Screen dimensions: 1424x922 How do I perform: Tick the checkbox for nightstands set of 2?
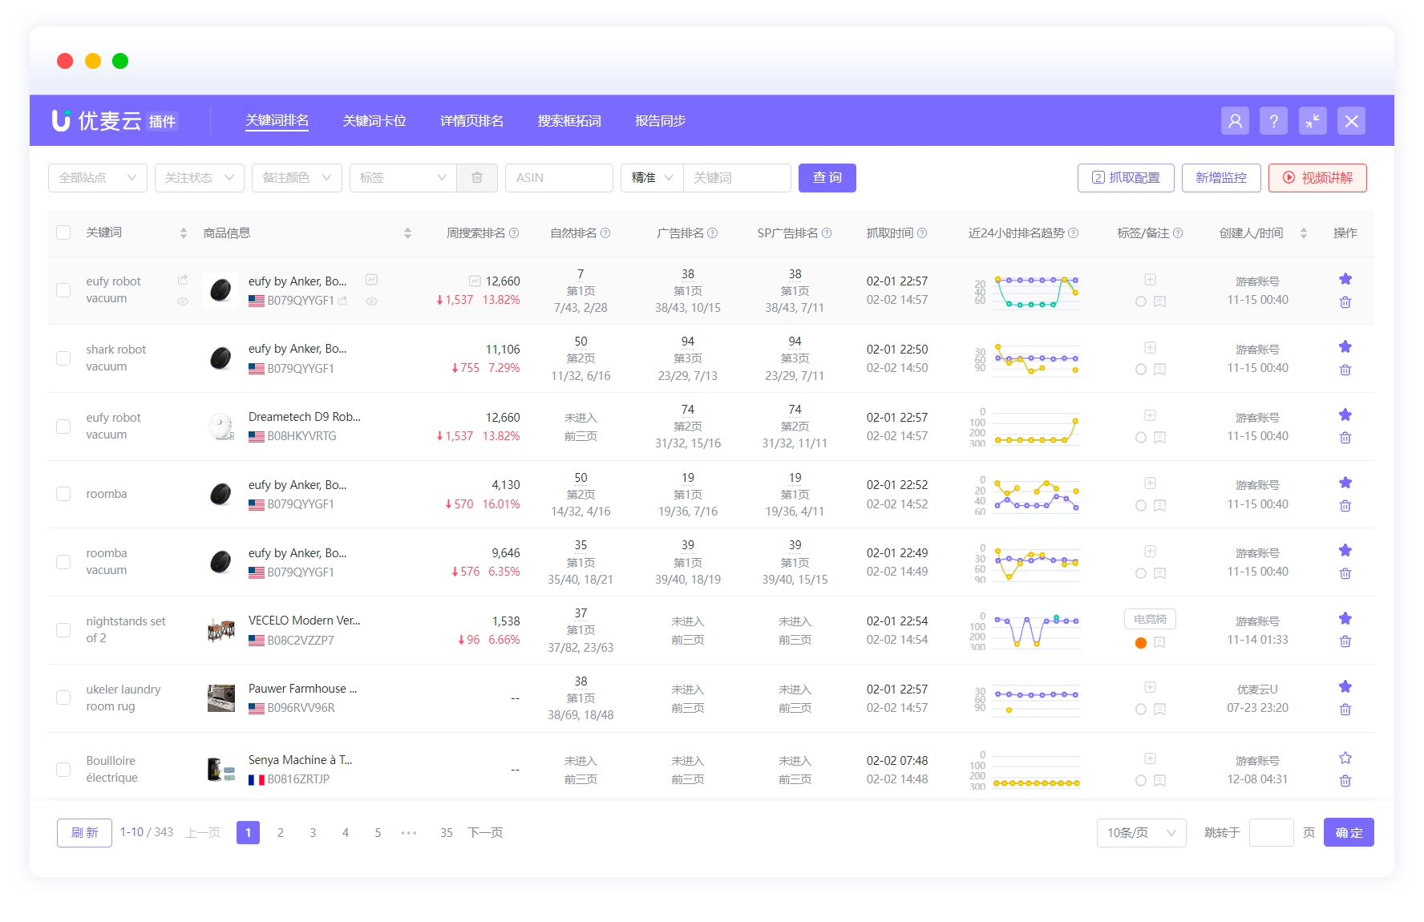(x=63, y=630)
